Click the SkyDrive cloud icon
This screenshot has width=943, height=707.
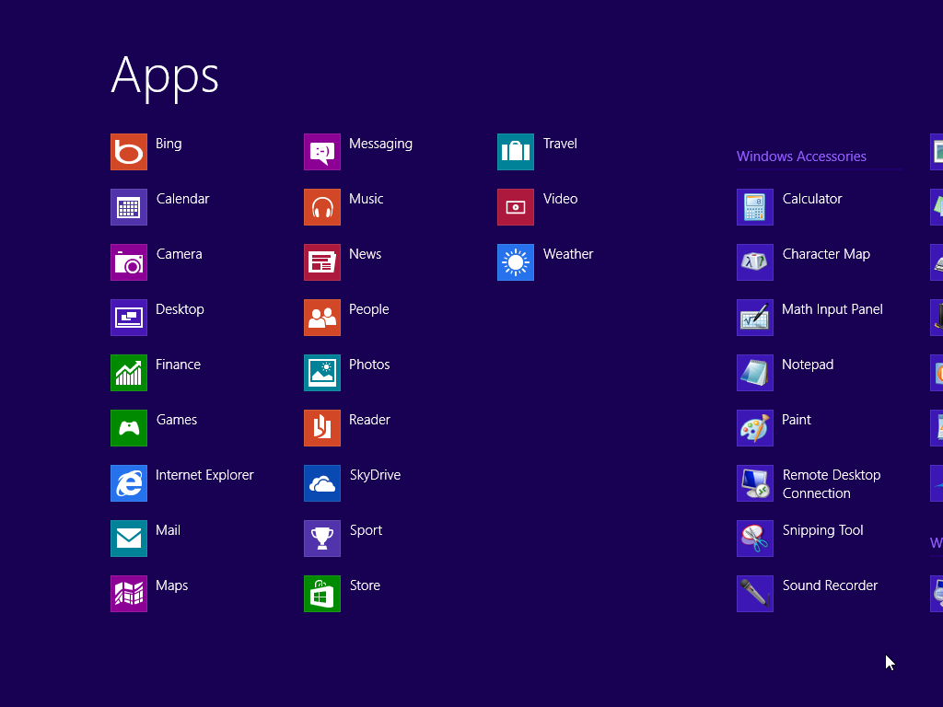click(322, 483)
